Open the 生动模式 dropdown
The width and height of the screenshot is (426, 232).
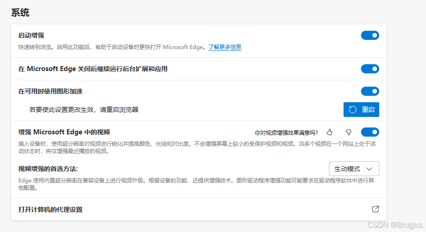[354, 169]
